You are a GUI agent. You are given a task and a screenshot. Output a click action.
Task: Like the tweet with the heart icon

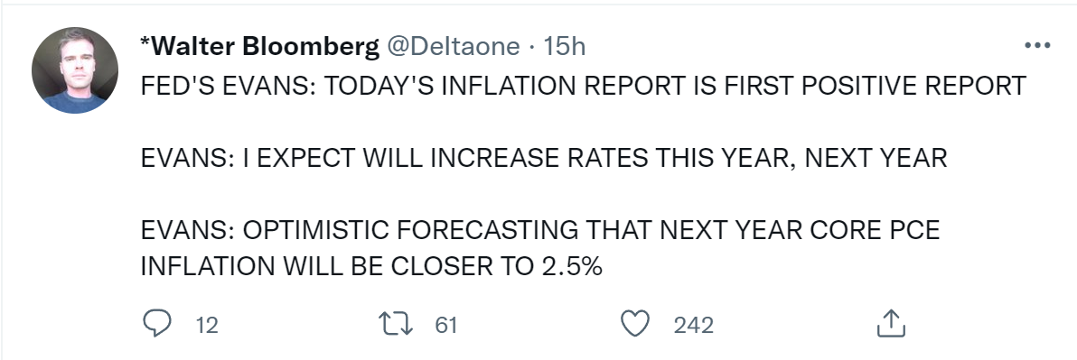click(635, 324)
